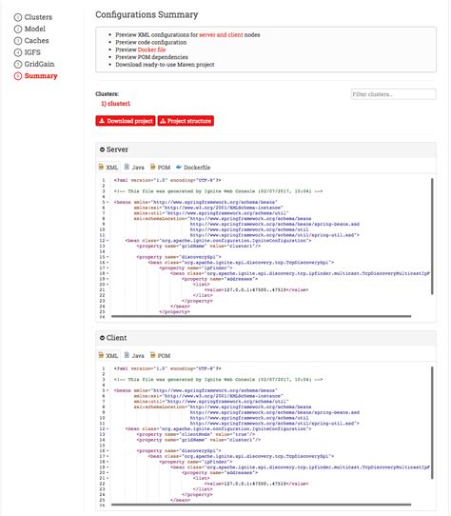This screenshot has height=516, width=451.
Task: Click 'Download ready-to-use Maven project' text
Action: click(x=165, y=65)
